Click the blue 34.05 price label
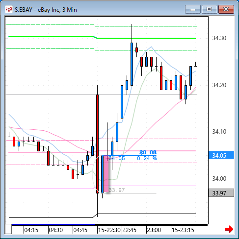The height and width of the screenshot is (239, 239). click(x=221, y=155)
